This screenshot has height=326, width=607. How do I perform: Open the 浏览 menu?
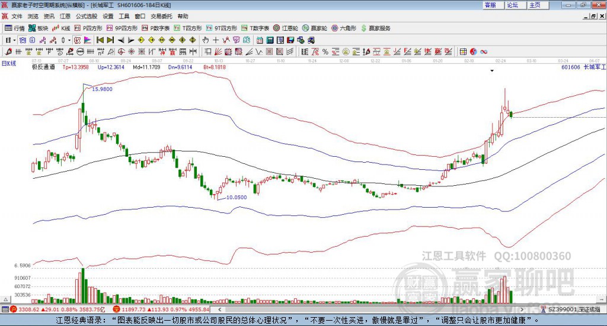click(x=33, y=16)
